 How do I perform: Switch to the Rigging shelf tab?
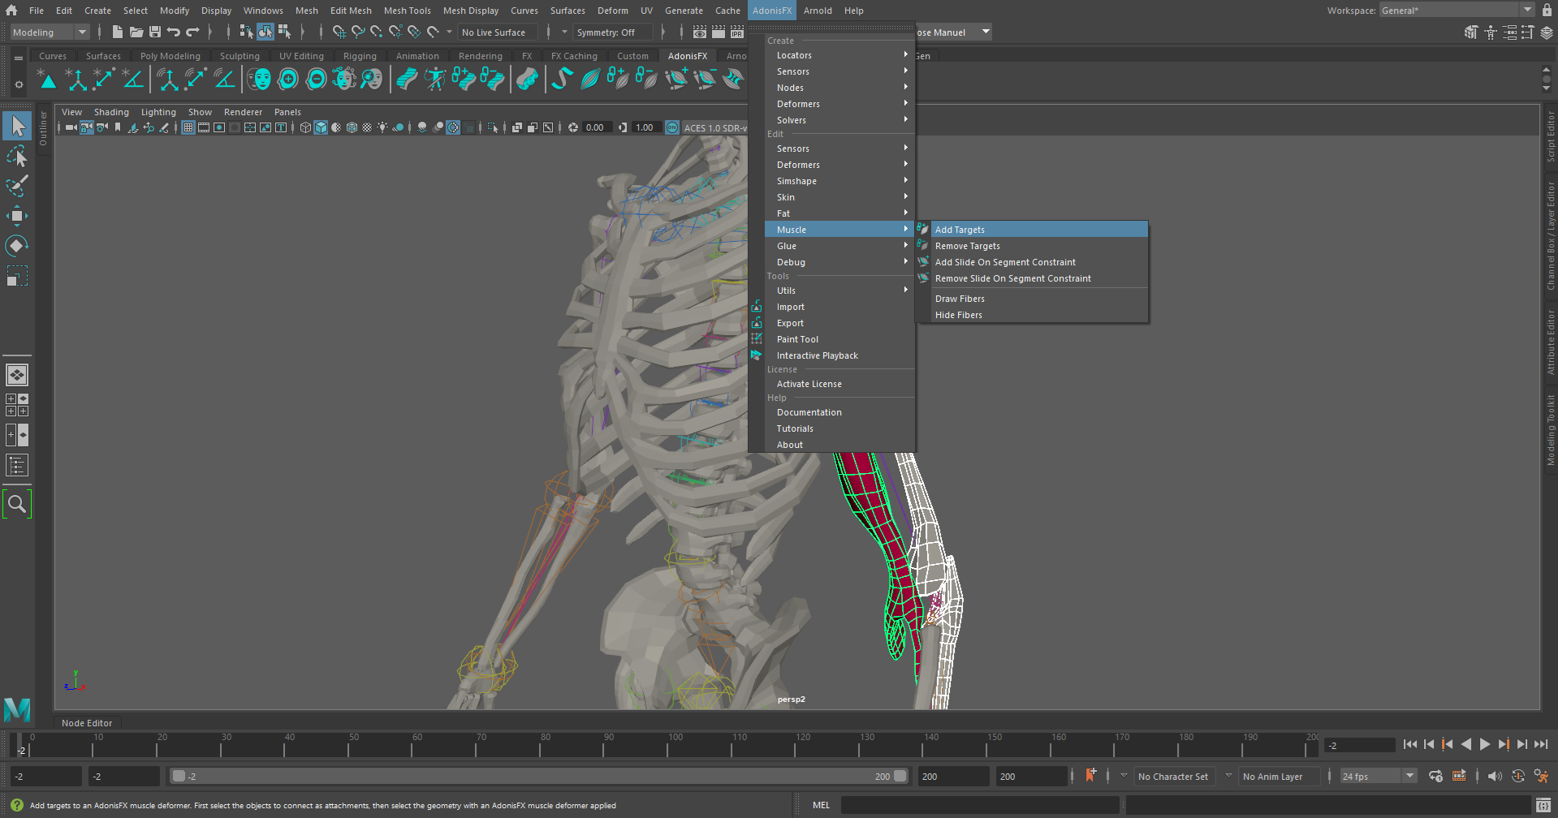coord(360,56)
